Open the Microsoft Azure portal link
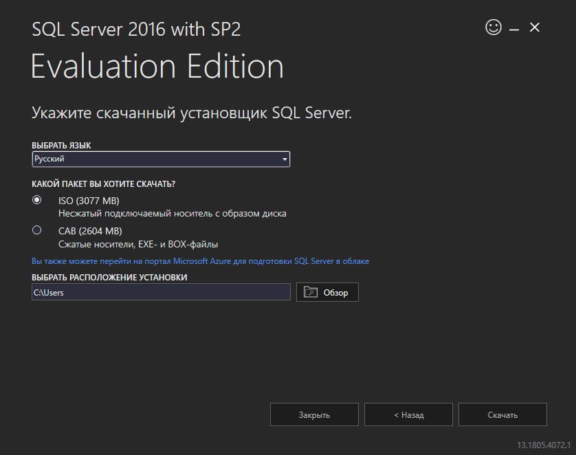The height and width of the screenshot is (455, 576). (200, 261)
